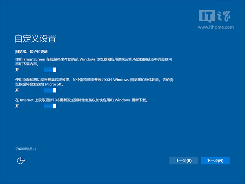Click the SmartScreen description text
The height and width of the screenshot is (184, 245).
94,62
